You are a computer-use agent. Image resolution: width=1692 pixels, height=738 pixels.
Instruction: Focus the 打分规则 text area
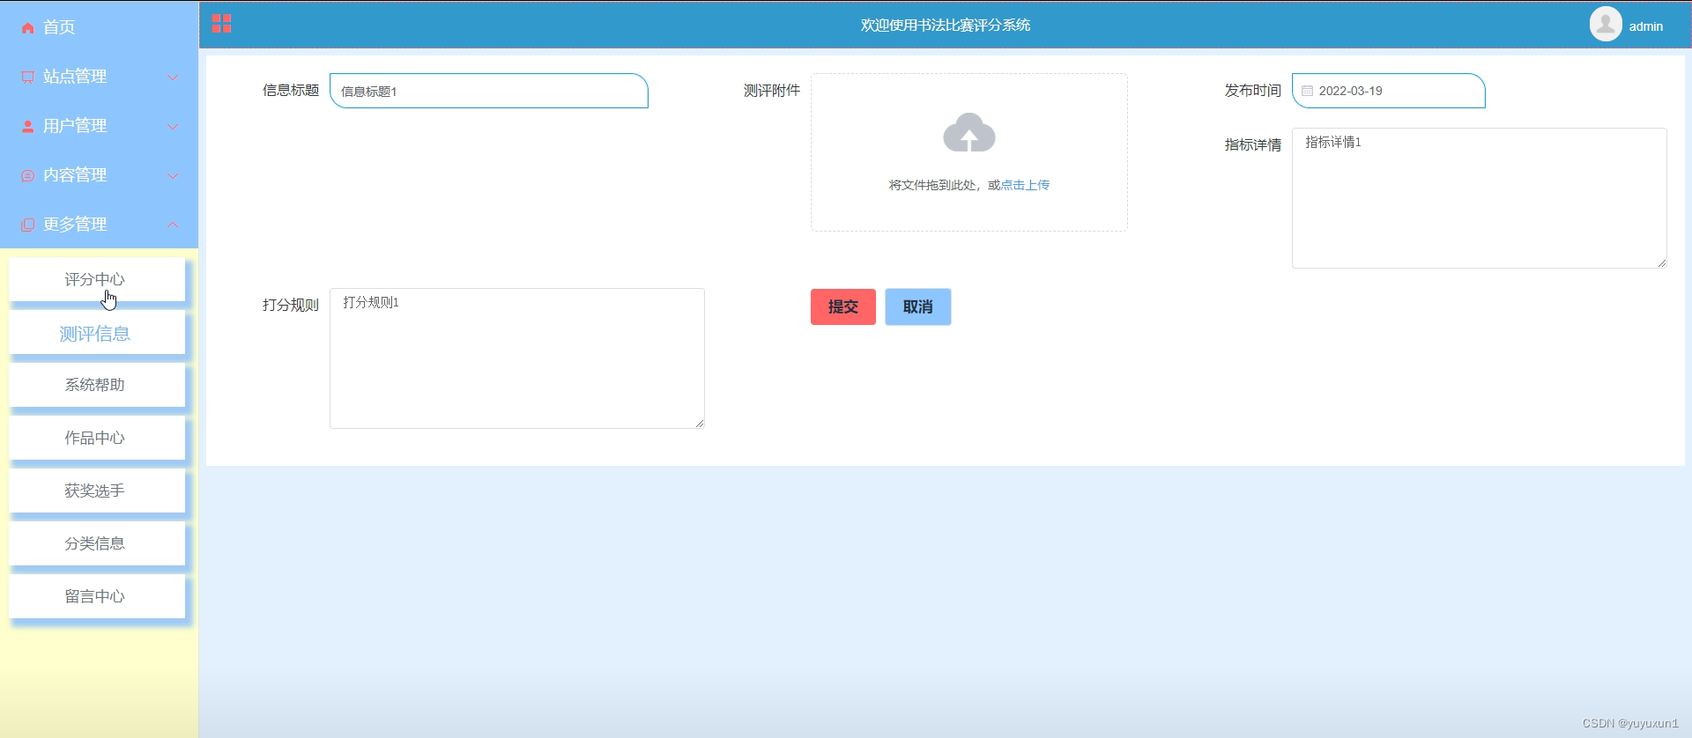click(x=516, y=358)
